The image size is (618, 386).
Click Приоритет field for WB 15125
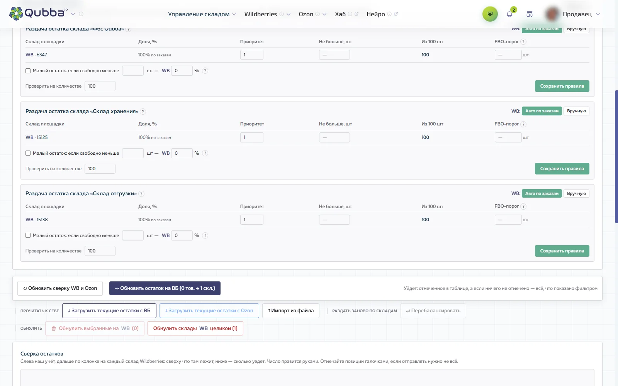252,137
